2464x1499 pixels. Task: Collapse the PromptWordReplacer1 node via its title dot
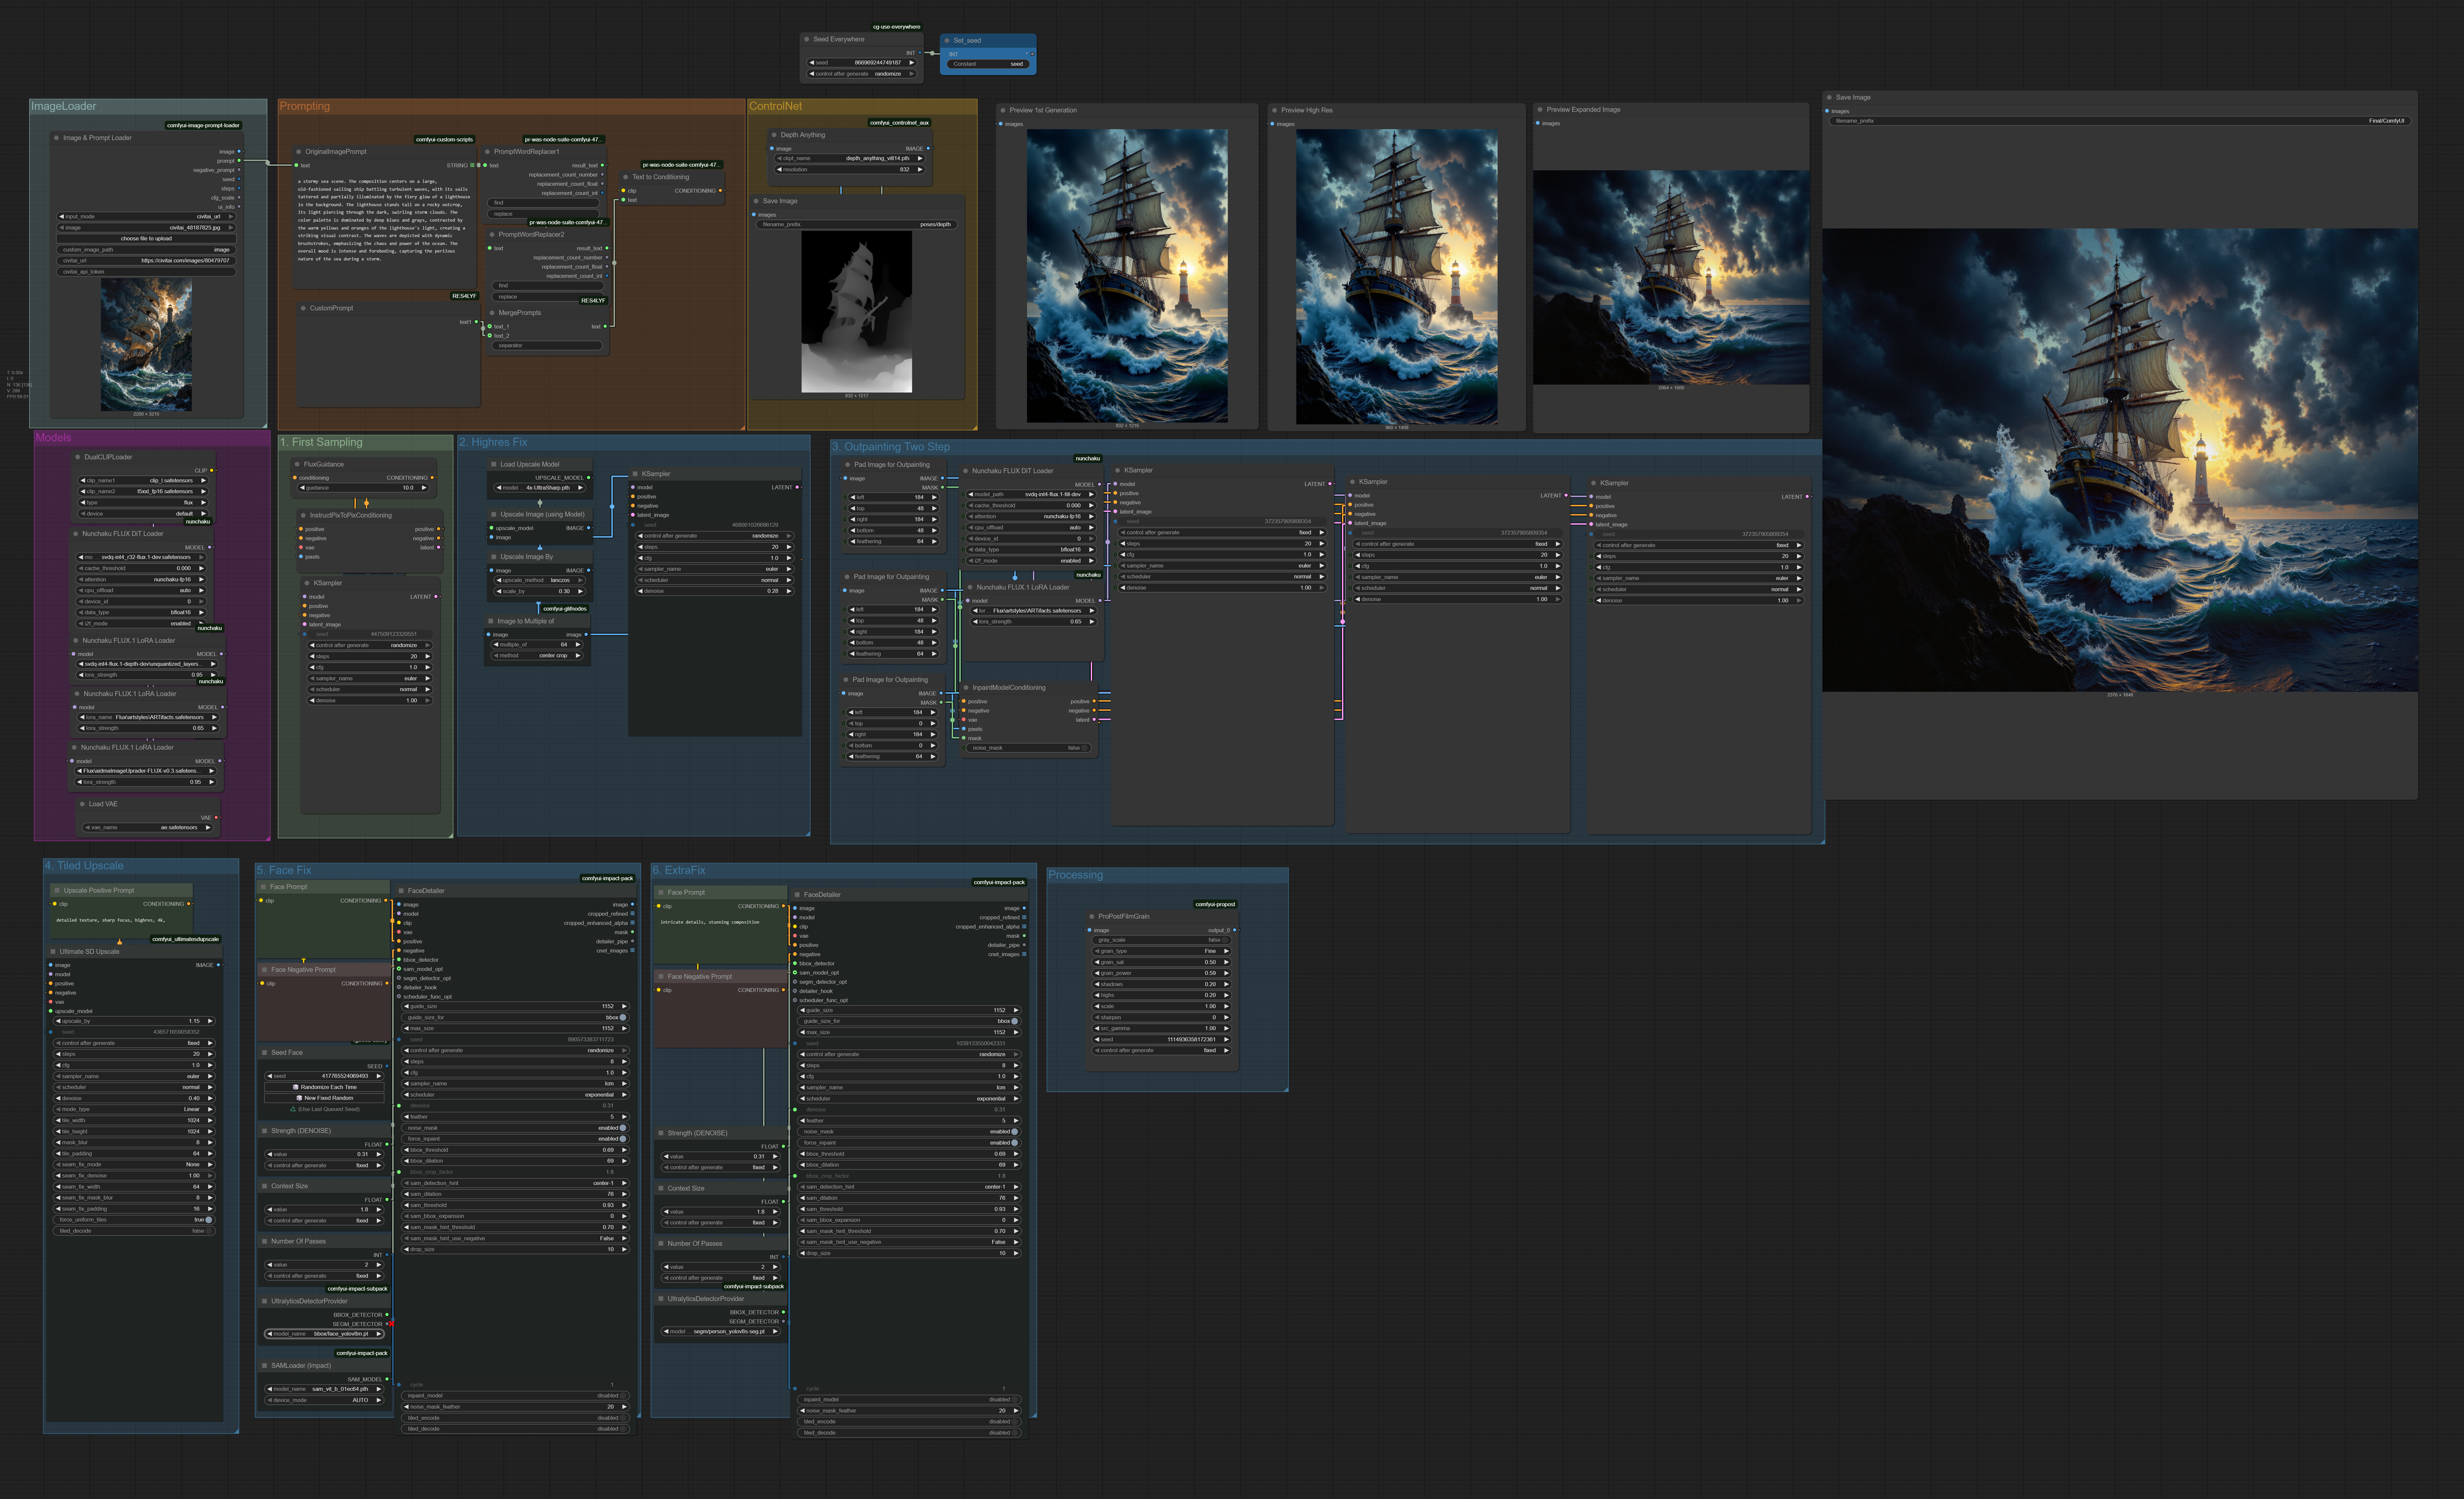pyautogui.click(x=487, y=152)
